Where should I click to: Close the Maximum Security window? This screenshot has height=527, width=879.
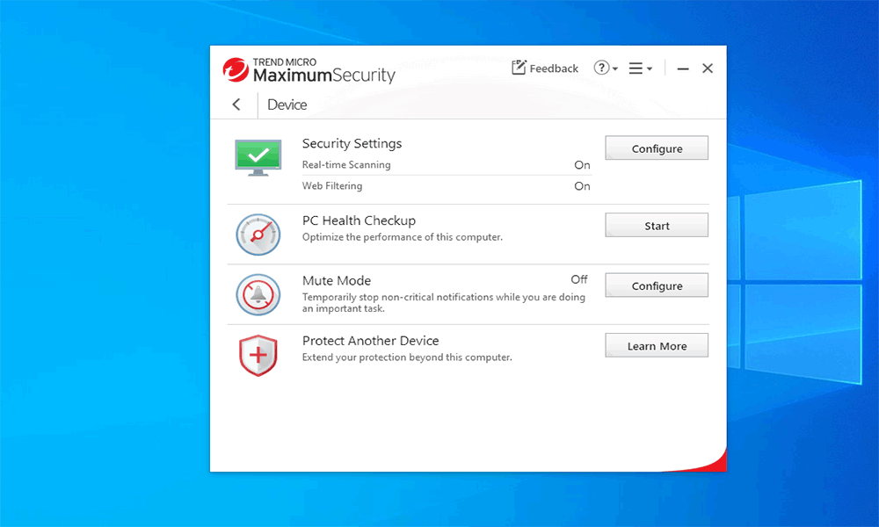(x=708, y=69)
